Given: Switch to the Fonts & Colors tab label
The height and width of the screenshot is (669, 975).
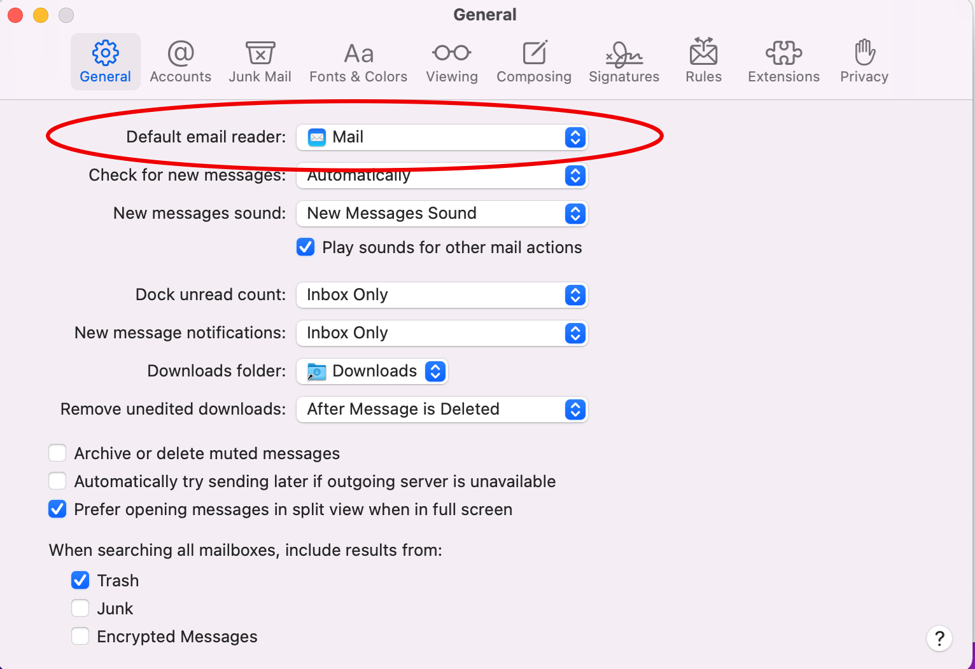Looking at the screenshot, I should click(x=358, y=76).
